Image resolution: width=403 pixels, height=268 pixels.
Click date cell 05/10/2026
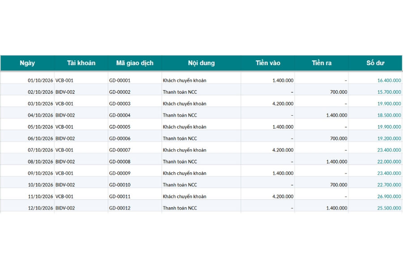coord(40,127)
